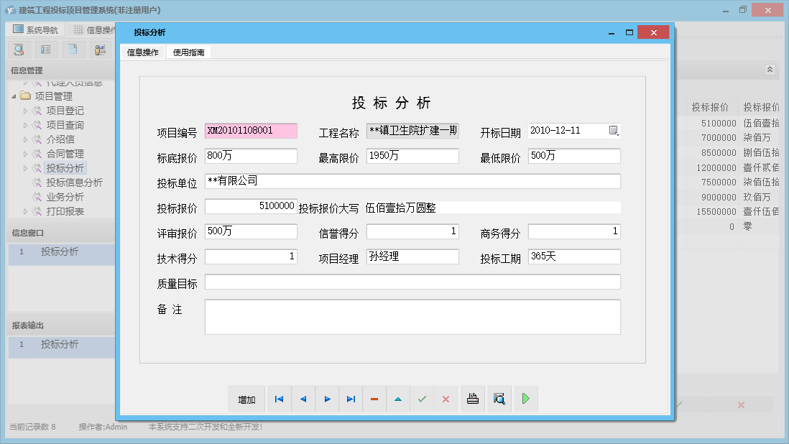Collapse the 项目管理 tree folder

[14, 96]
